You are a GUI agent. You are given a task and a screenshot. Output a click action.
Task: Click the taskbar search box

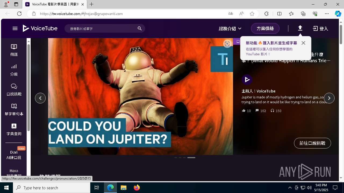[52, 188]
